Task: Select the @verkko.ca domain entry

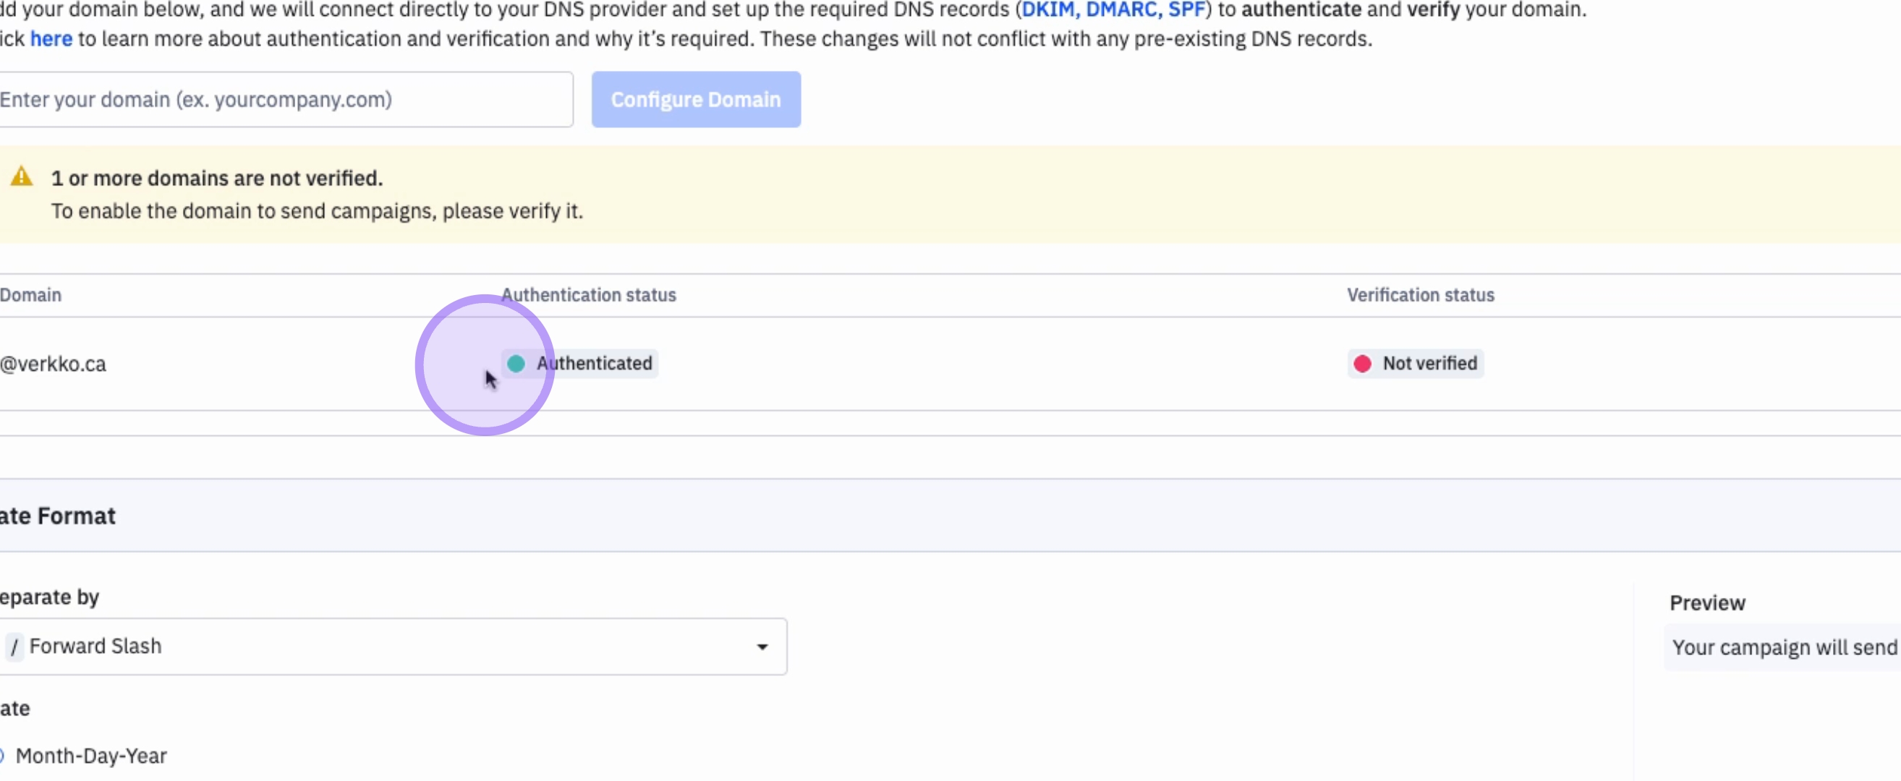Action: [x=53, y=364]
